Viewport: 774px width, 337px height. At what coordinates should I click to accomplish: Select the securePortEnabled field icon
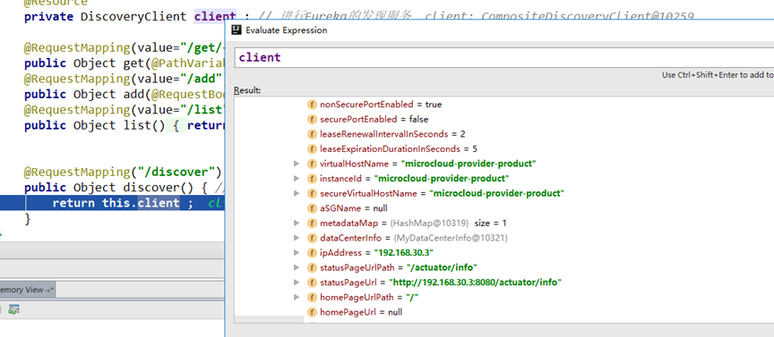point(312,119)
